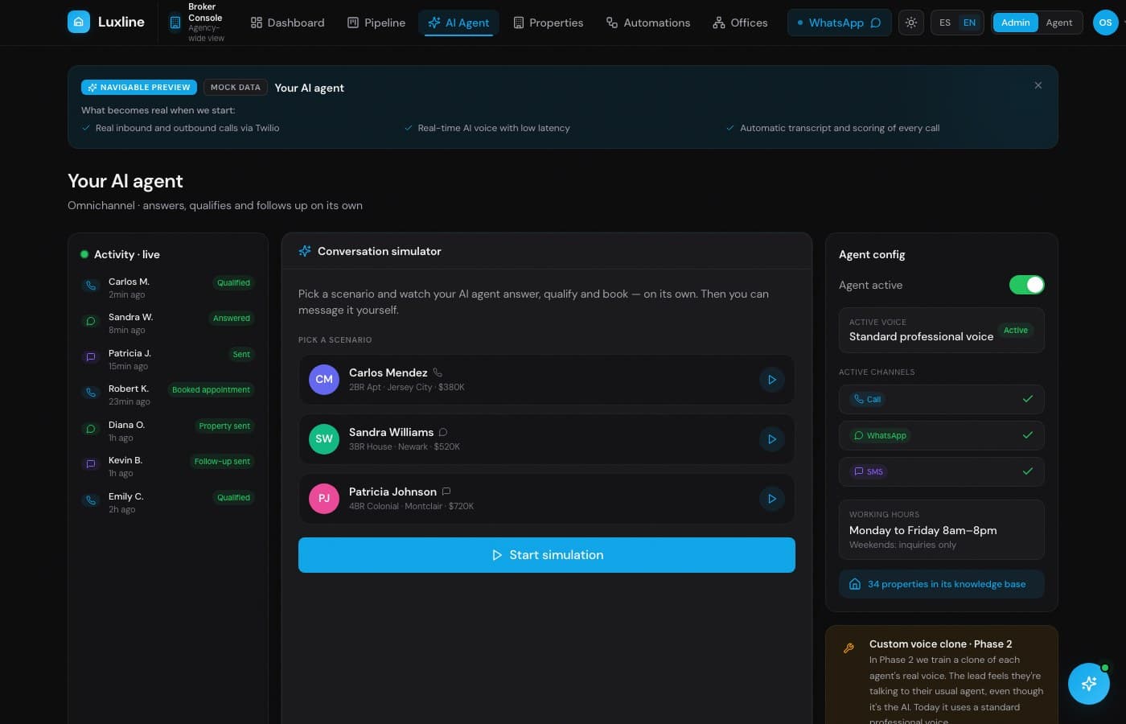This screenshot has width=1126, height=724.
Task: Click the PJ avatar for Patricia Johnson
Action: click(x=324, y=499)
